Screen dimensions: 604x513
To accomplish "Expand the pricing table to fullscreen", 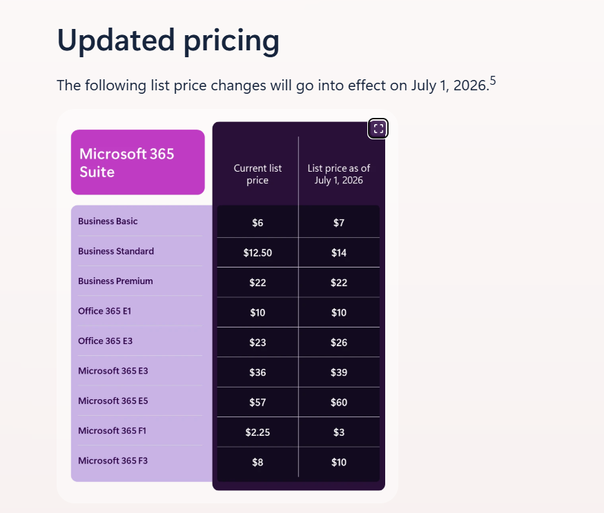I will pos(378,128).
